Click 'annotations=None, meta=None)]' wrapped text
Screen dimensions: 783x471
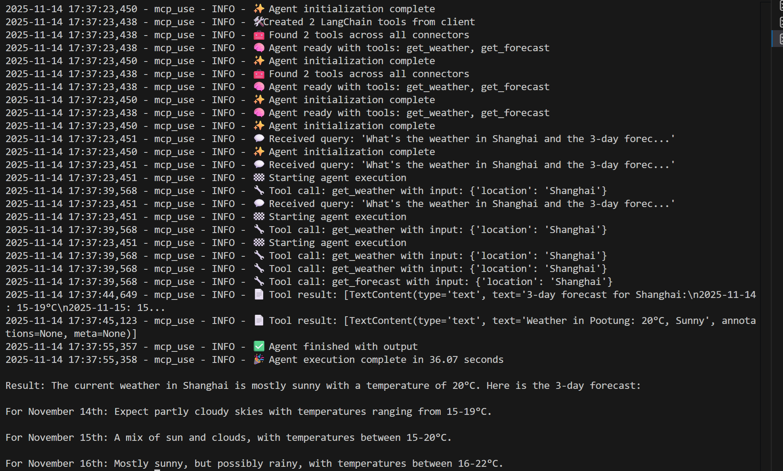[71, 333]
